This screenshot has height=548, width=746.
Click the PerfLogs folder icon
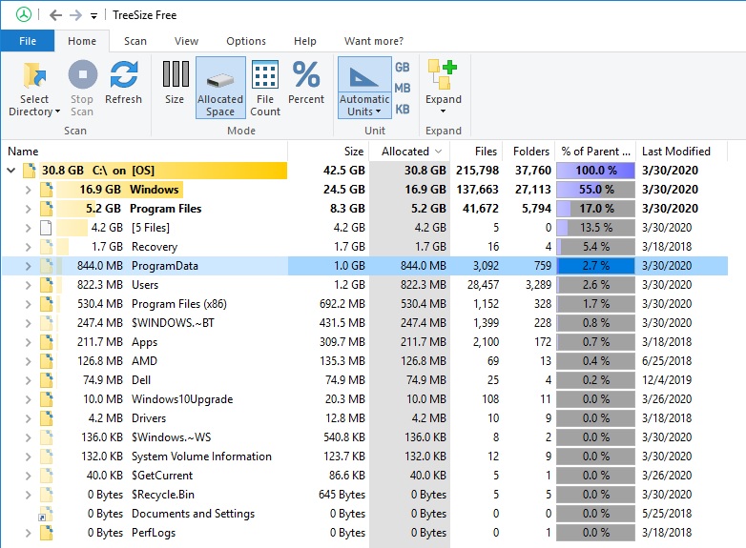point(46,533)
